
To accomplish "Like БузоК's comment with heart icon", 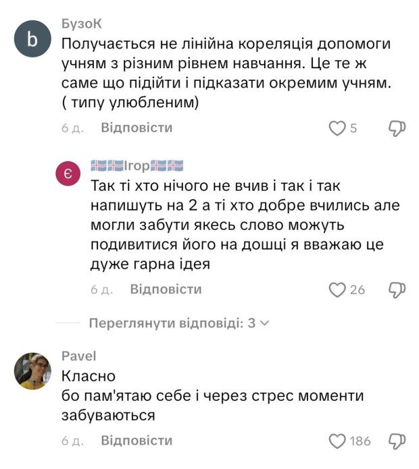I will [337, 128].
